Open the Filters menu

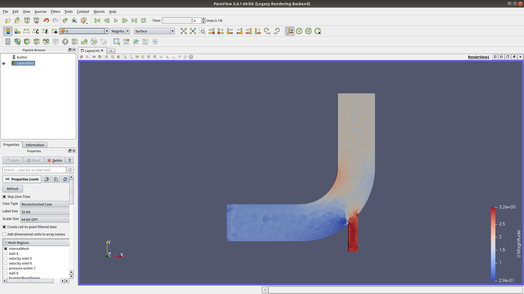pyautogui.click(x=55, y=12)
